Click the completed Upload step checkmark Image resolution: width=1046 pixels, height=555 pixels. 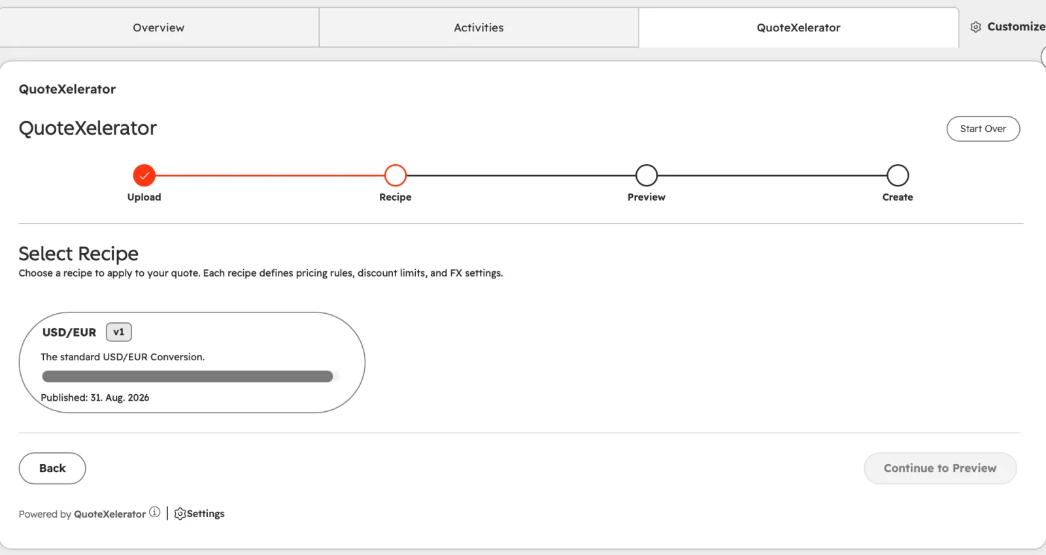point(144,175)
